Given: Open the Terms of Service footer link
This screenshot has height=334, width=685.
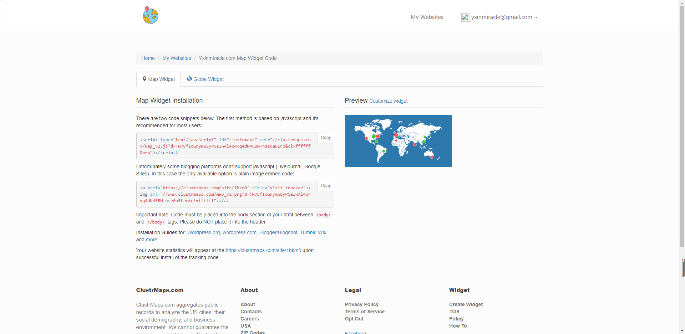Looking at the screenshot, I should point(365,312).
